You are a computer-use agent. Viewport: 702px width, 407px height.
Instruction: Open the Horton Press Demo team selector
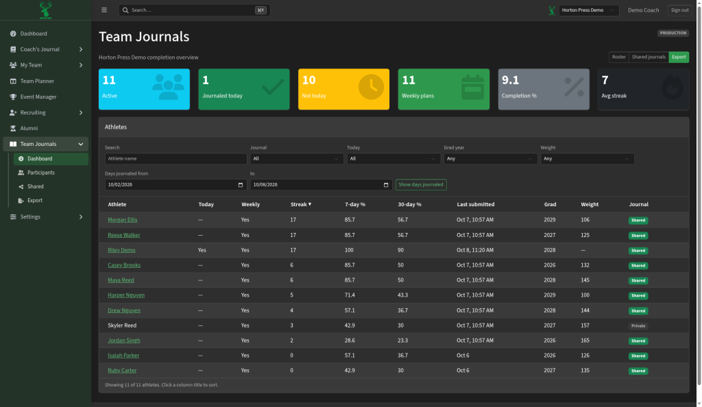[x=589, y=10]
